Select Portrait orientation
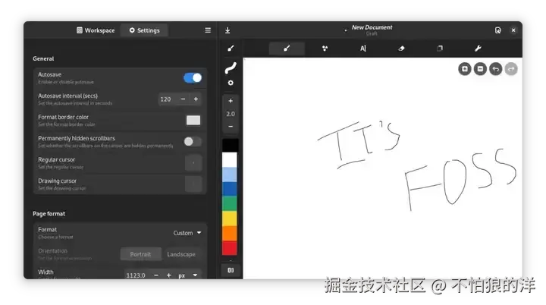 click(141, 254)
